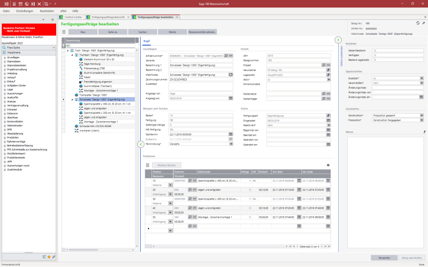Screen dimensions: 428x267
Task: Click the favorites star icon in the sidebar footer
Action: pyautogui.click(x=49, y=257)
